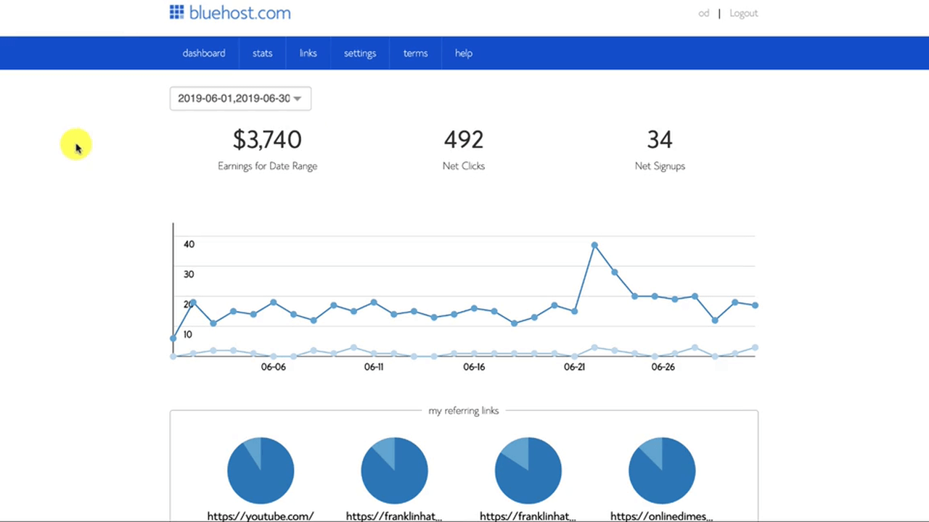Viewport: 929px width, 522px height.
Task: View the terms tab
Action: (x=416, y=53)
